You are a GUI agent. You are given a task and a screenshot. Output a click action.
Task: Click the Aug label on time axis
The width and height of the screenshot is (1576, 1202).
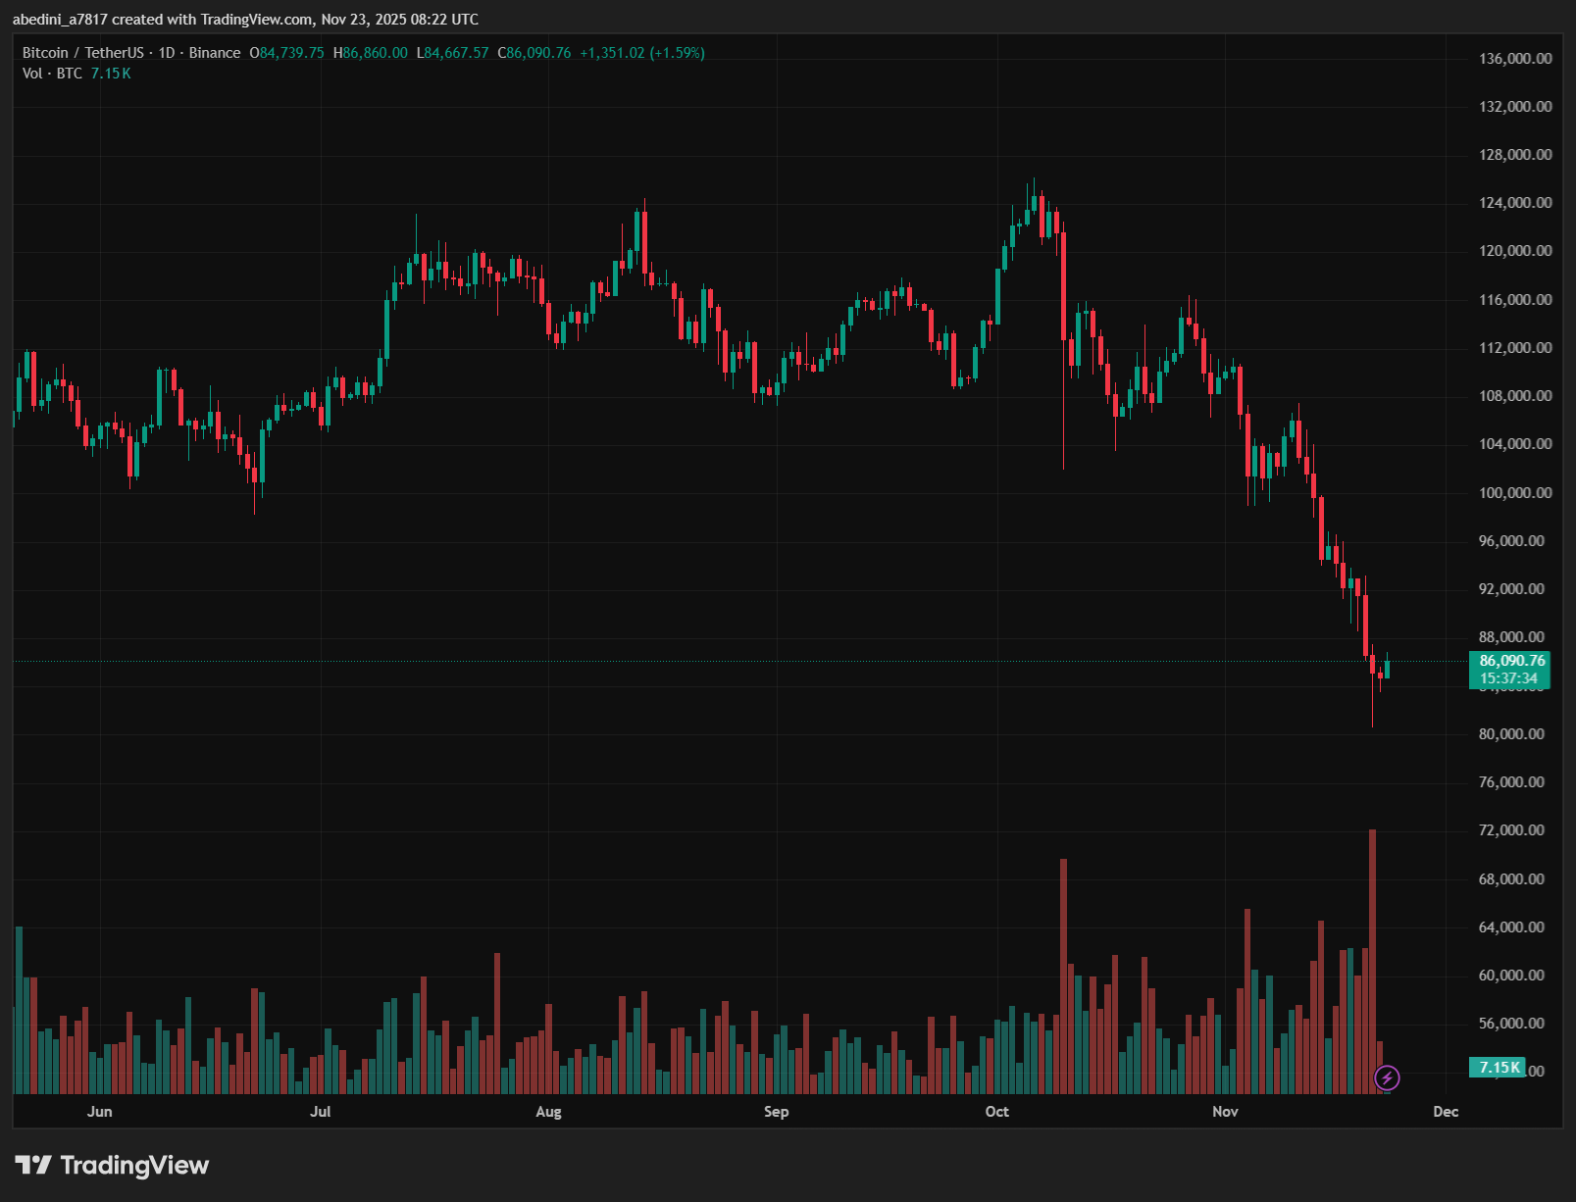pos(548,1111)
